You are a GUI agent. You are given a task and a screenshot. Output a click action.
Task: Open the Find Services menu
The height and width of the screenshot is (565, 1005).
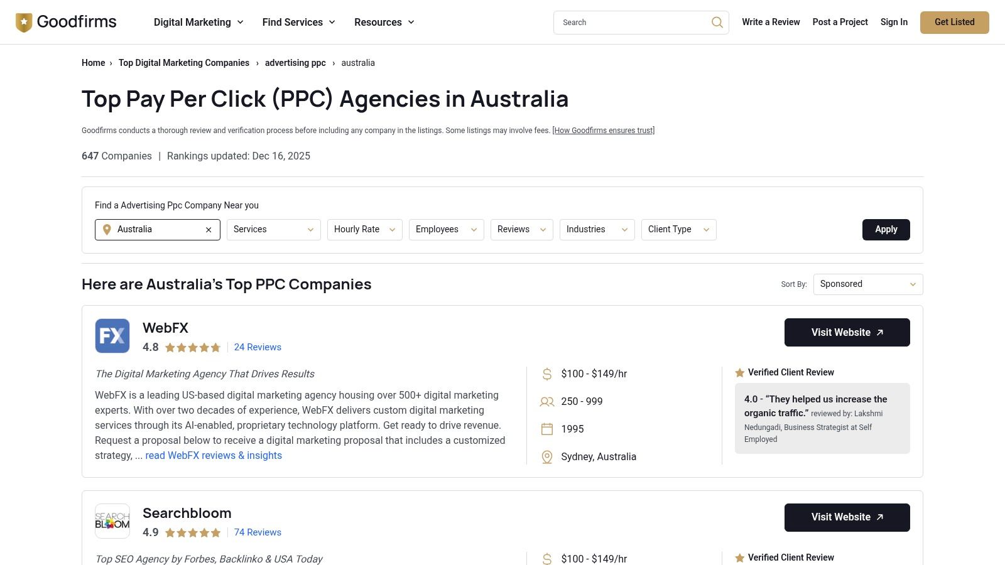pos(298,23)
